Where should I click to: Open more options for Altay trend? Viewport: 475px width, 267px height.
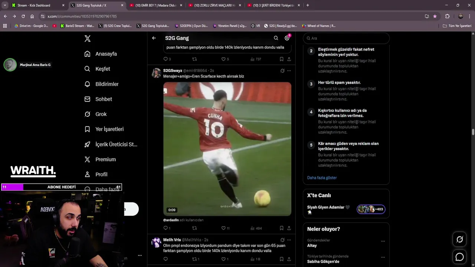(383, 241)
